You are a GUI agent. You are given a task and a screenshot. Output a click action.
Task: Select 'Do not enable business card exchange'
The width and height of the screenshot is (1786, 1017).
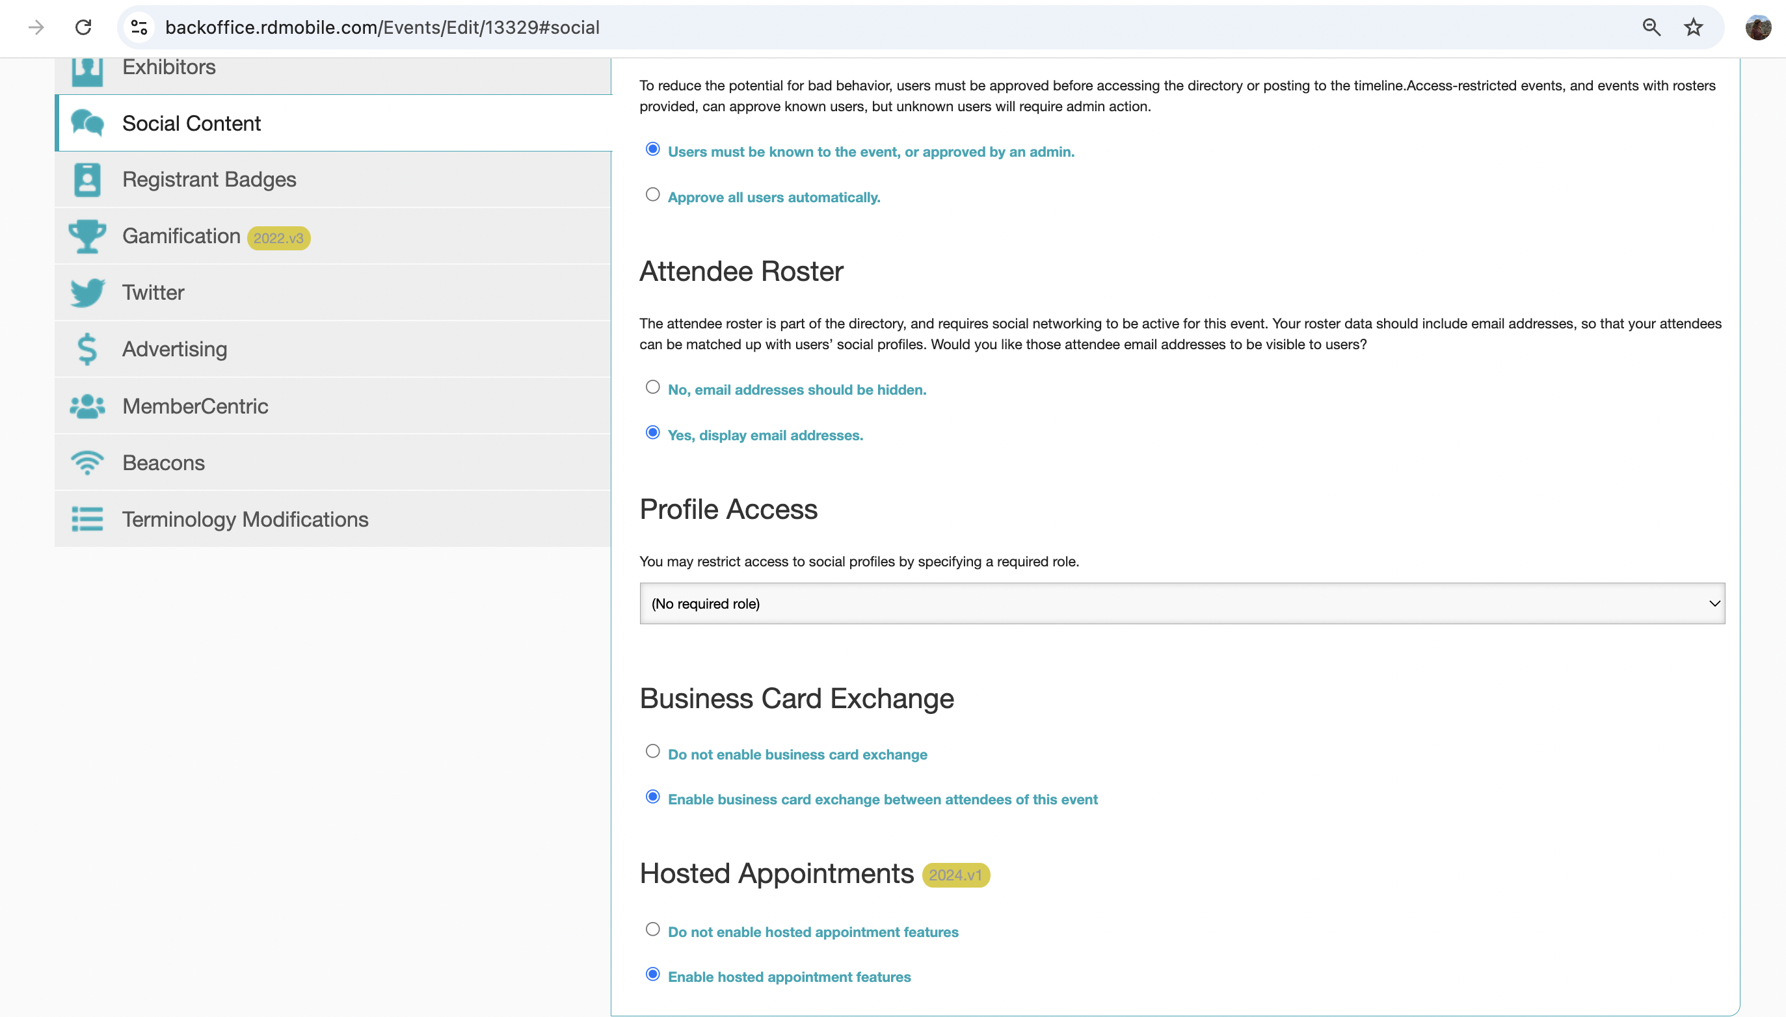tap(652, 752)
